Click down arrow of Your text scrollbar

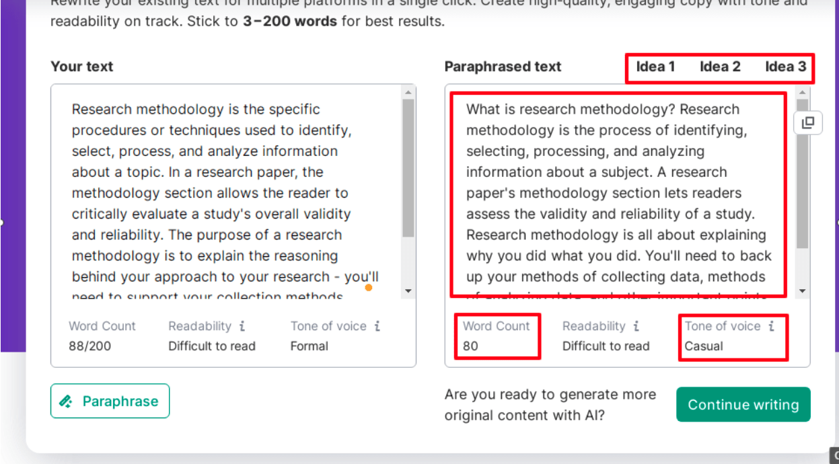(x=408, y=291)
